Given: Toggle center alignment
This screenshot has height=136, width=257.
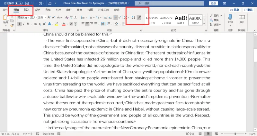Looking at the screenshot, I should click(x=87, y=24).
